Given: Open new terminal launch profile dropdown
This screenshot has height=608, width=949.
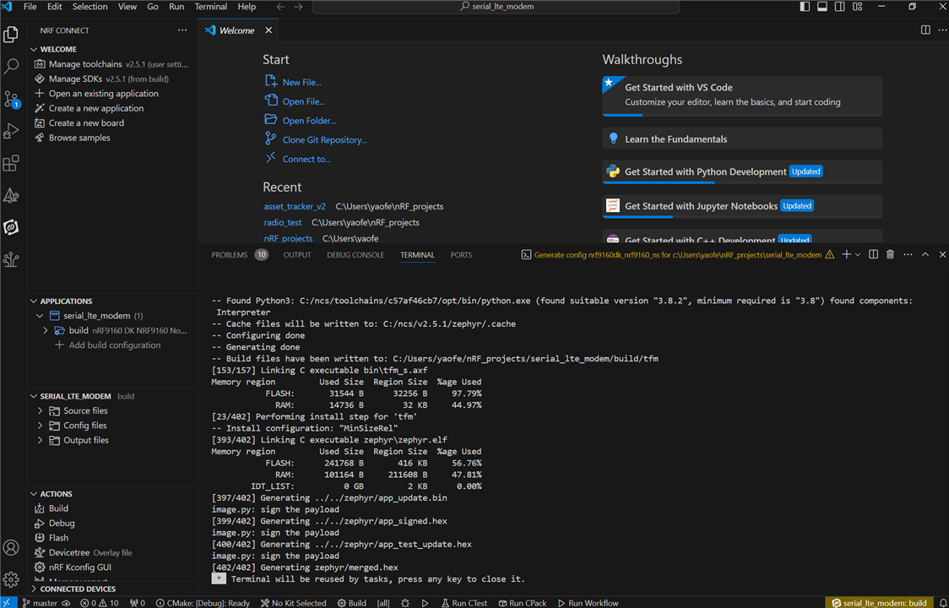Looking at the screenshot, I should (858, 255).
